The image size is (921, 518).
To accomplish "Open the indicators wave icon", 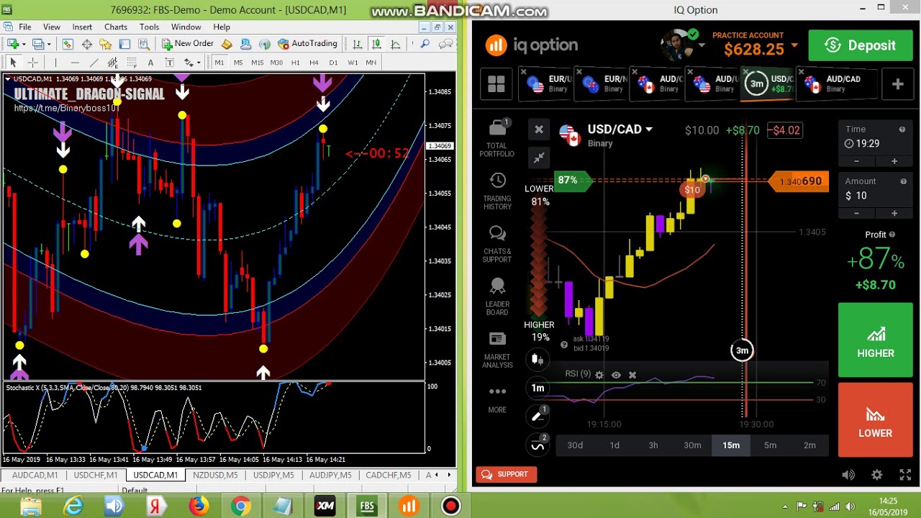I will [537, 445].
